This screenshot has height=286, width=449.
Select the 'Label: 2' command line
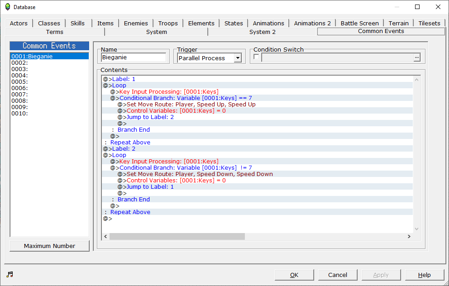tap(258, 148)
